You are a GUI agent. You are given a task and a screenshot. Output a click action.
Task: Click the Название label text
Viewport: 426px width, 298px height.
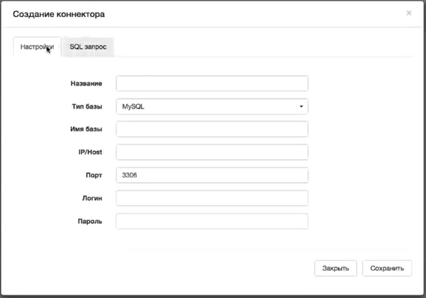[86, 84]
